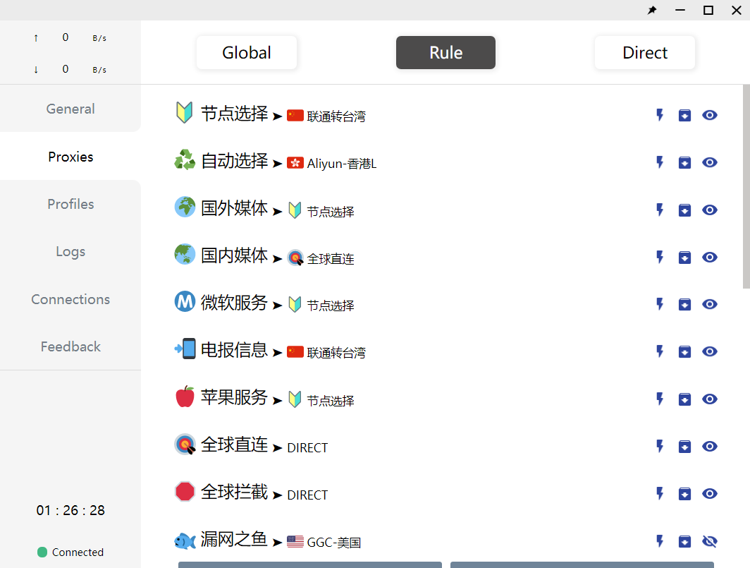Screen dimensions: 750x568
Task: Click lightning icon on 电报信息 row
Action: point(660,351)
